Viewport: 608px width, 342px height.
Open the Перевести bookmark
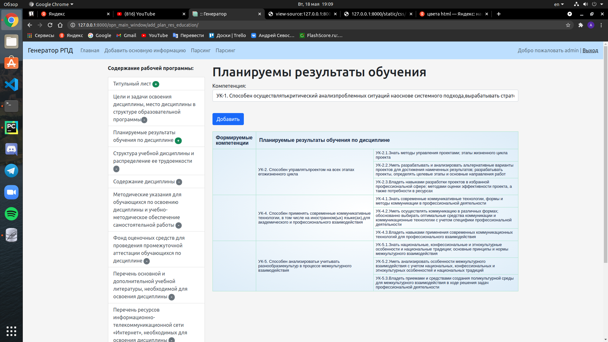(188, 35)
